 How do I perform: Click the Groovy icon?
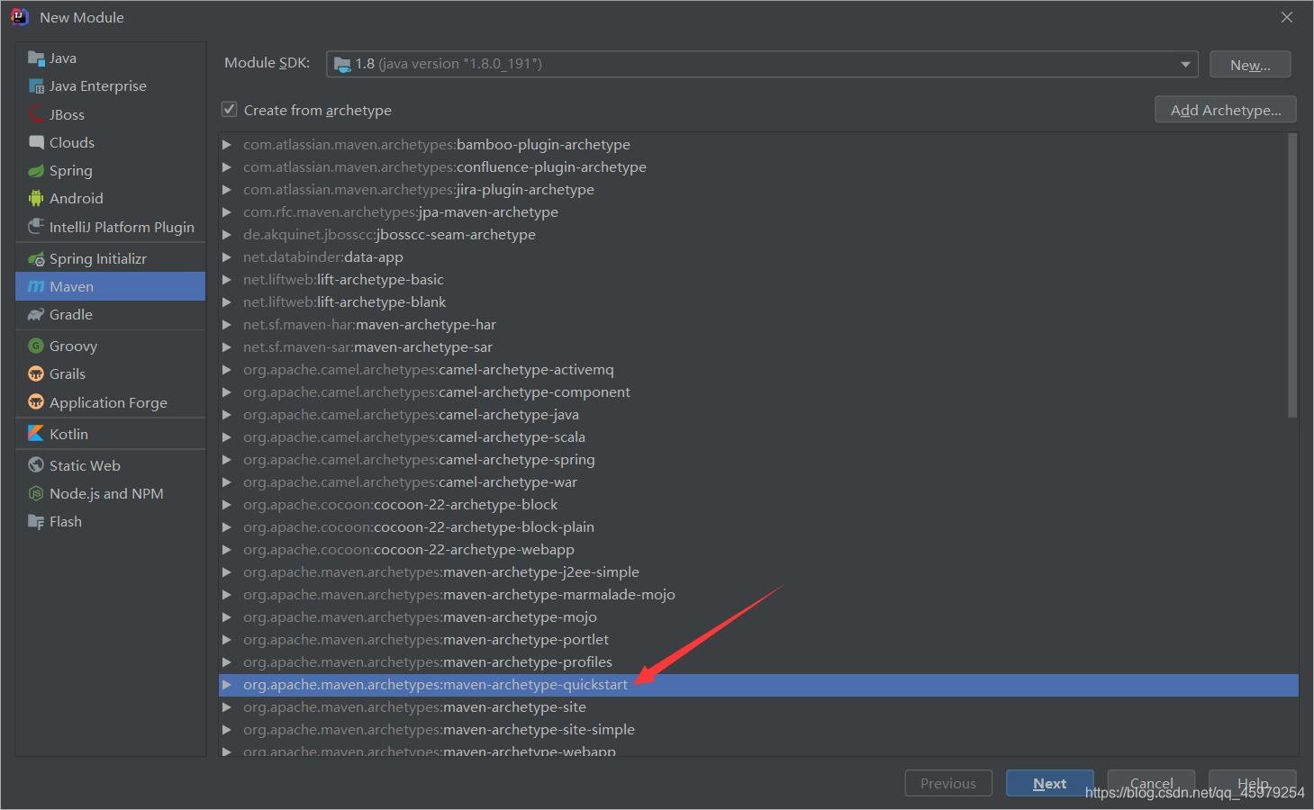(36, 346)
